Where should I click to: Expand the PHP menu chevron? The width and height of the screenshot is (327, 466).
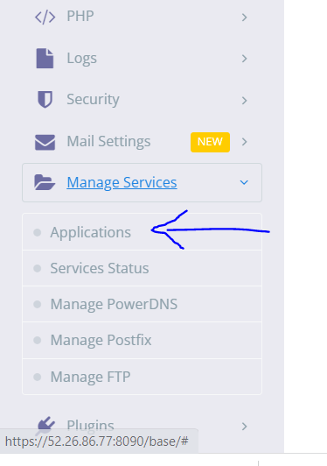pyautogui.click(x=244, y=18)
